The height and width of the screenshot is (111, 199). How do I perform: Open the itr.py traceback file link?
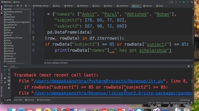tap(99, 81)
